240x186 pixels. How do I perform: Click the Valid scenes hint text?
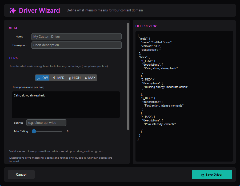56,151
